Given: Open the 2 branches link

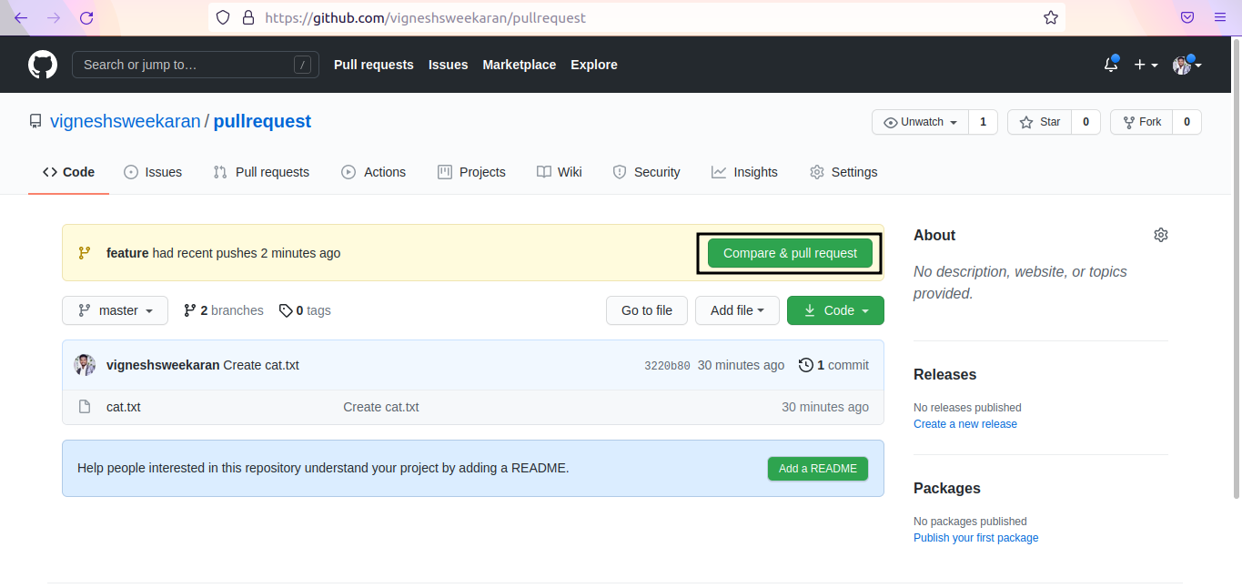Looking at the screenshot, I should (x=224, y=310).
